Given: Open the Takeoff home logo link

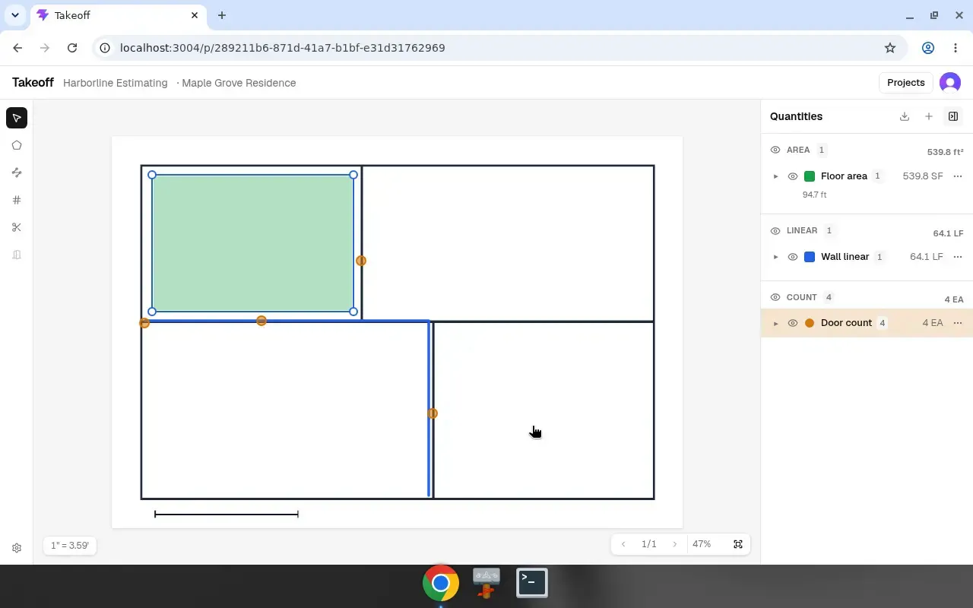Looking at the screenshot, I should coord(33,83).
